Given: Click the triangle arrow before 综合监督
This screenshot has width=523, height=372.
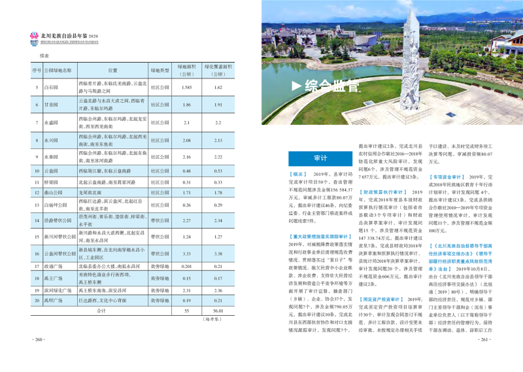Looking at the screenshot, I should tap(295, 86).
